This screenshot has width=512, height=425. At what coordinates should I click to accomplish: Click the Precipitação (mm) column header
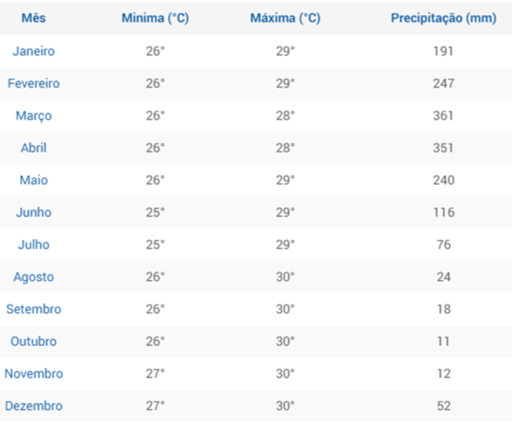(444, 18)
